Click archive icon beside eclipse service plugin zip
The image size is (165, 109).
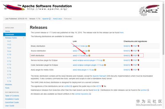(104, 60)
